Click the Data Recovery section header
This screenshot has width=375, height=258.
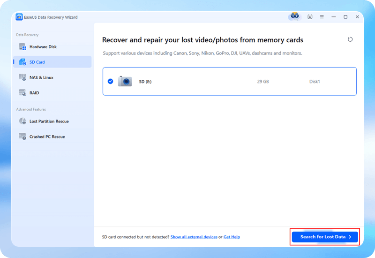(x=27, y=35)
